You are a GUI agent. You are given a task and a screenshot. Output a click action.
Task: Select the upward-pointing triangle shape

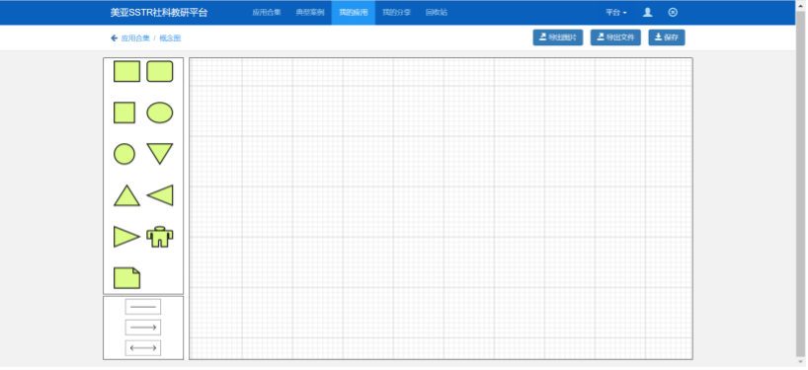(x=126, y=195)
